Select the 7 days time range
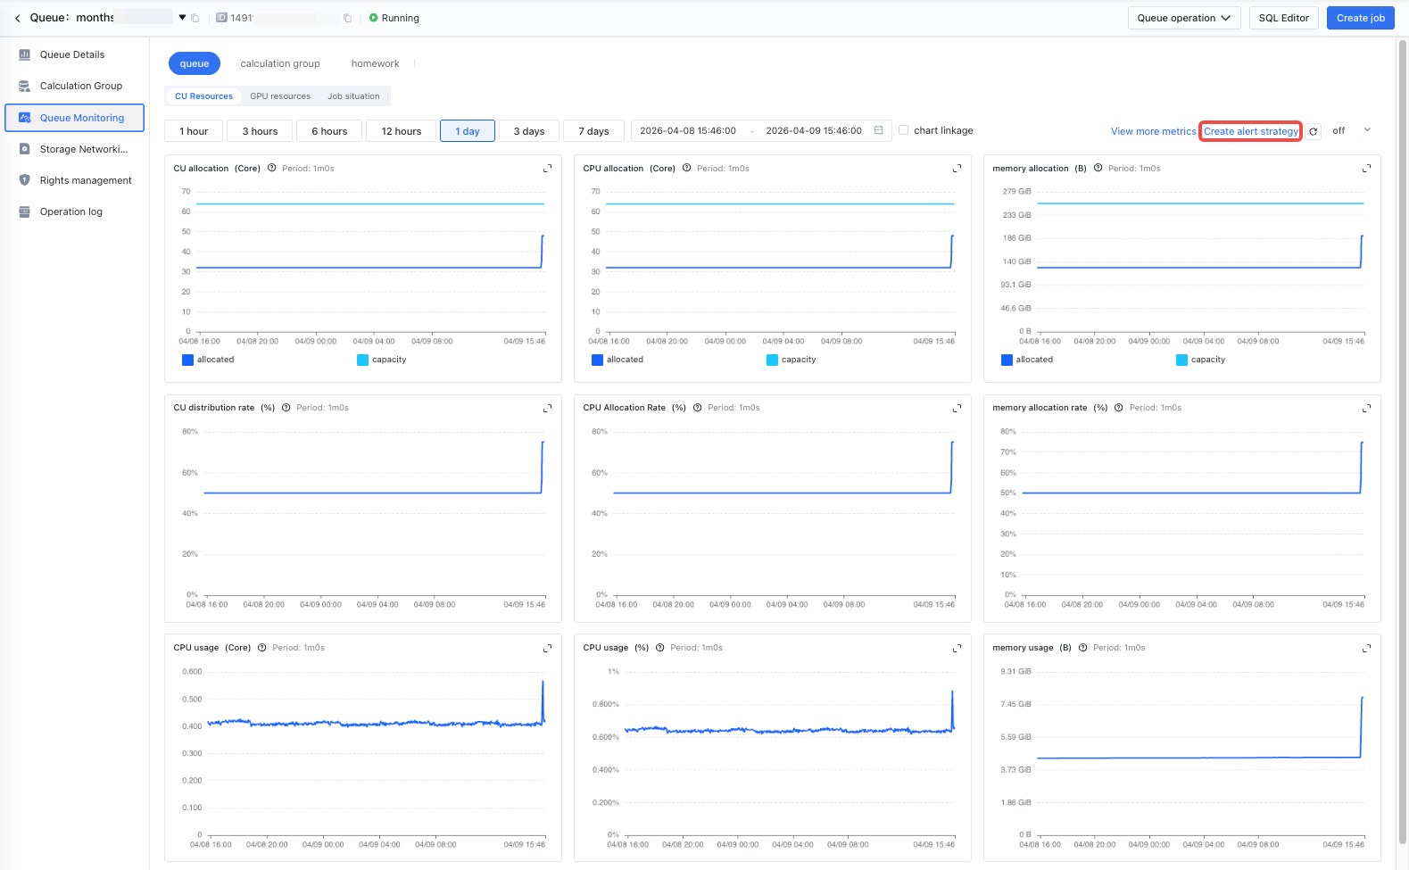 point(593,131)
